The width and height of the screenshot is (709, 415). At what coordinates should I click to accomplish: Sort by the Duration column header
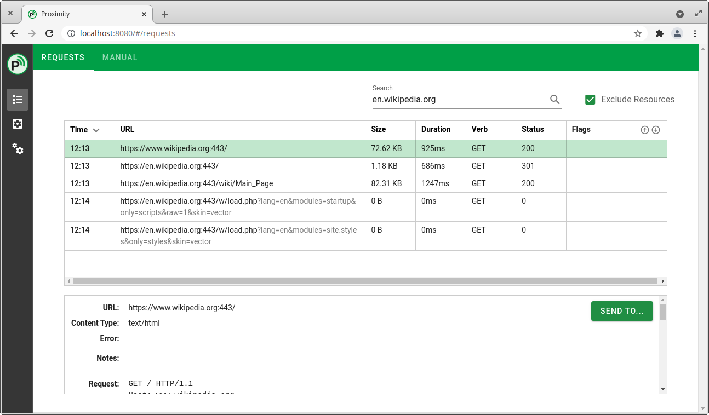tap(441, 130)
